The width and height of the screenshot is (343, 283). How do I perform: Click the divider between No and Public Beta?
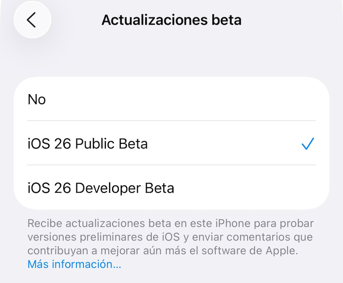[171, 121]
